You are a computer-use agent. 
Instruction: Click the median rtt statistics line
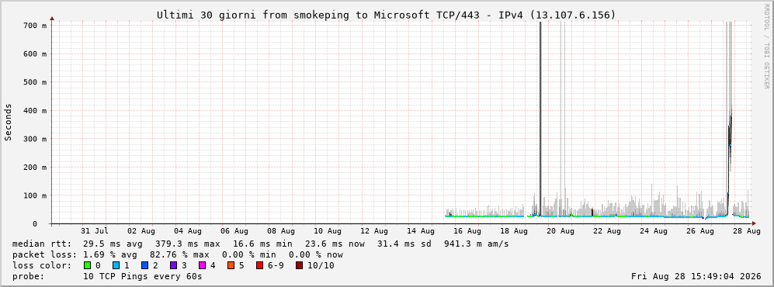tap(261, 244)
